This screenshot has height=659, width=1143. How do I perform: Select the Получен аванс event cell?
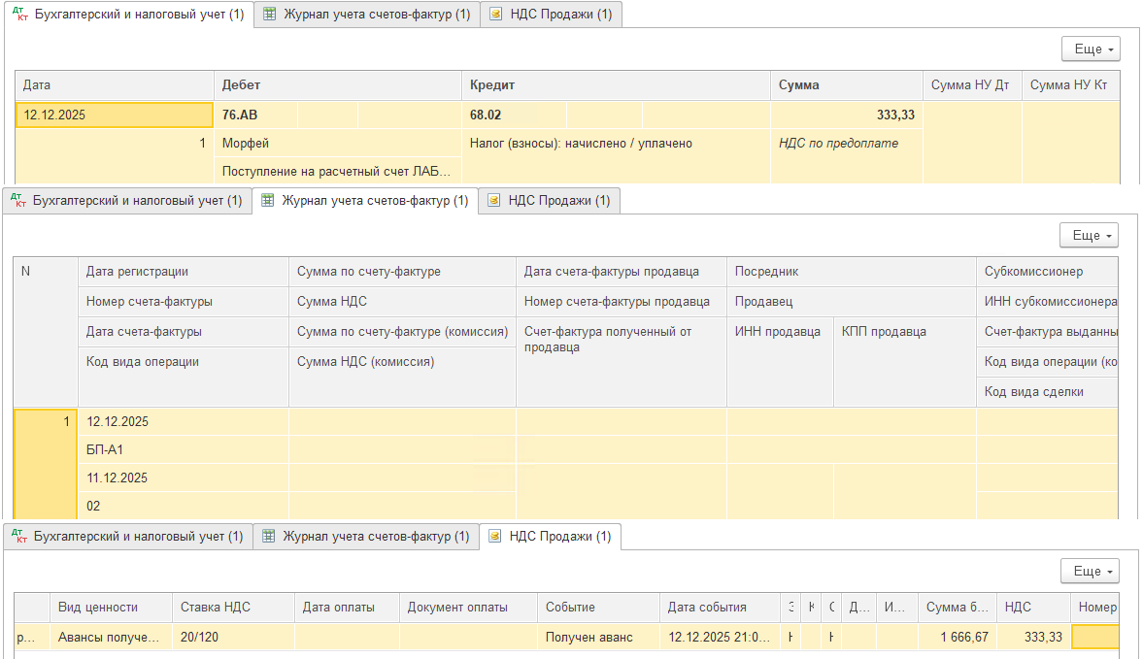597,638
